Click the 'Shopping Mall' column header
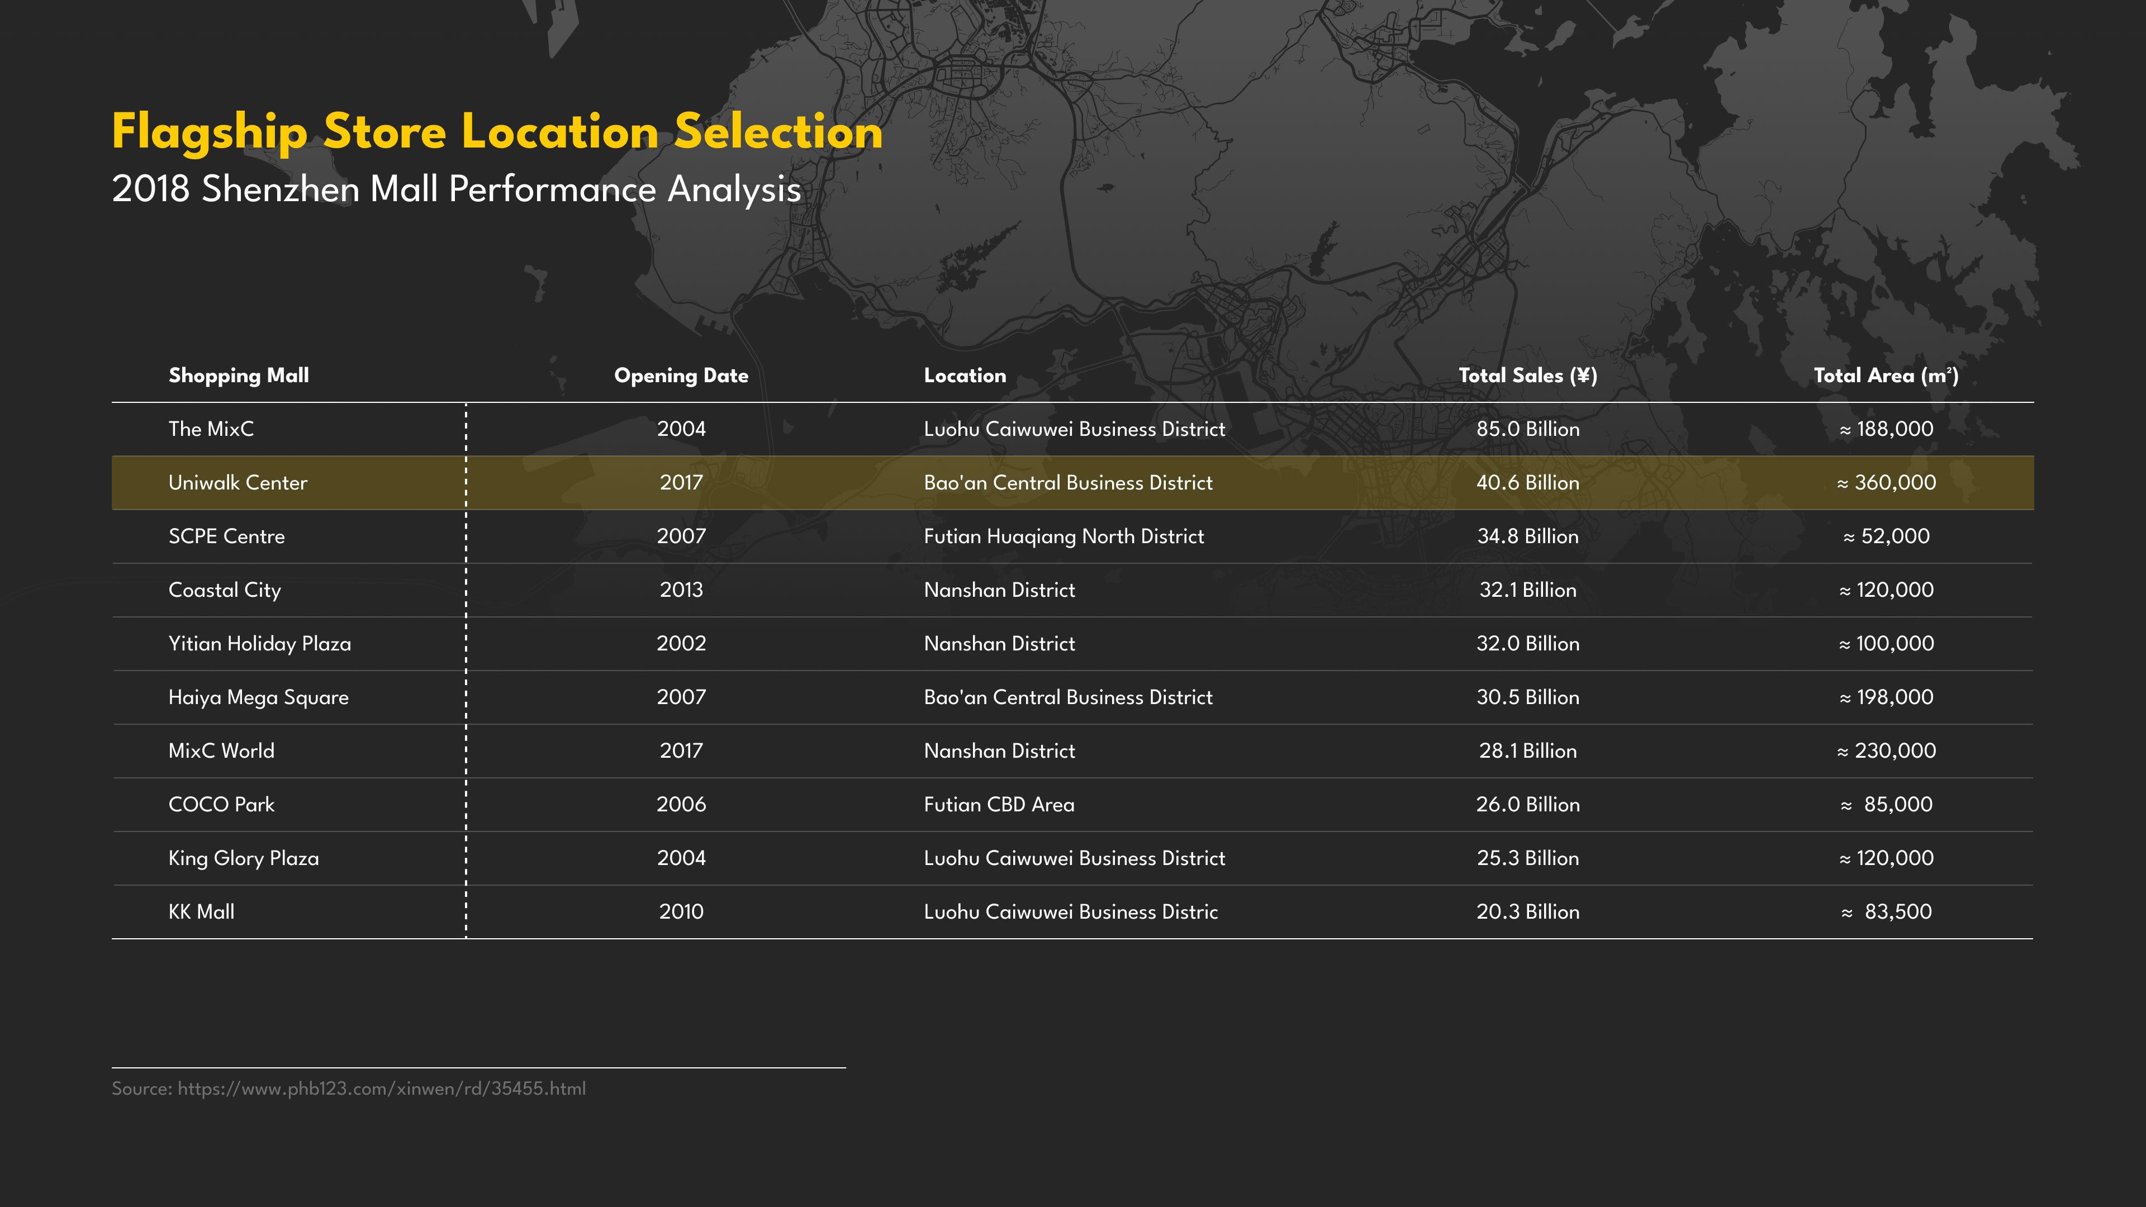This screenshot has height=1207, width=2146. (x=238, y=376)
